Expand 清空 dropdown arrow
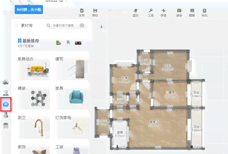Image resolution: width=228 pixels, height=154 pixels. coord(140,17)
